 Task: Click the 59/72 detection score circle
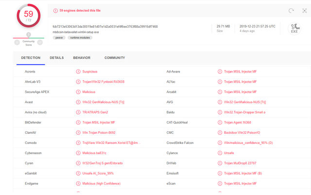pos(29,16)
